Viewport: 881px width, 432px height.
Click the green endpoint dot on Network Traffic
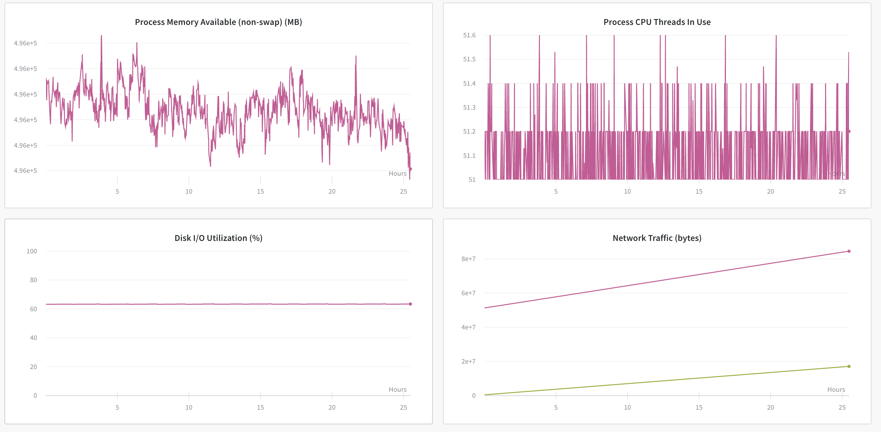tap(849, 366)
